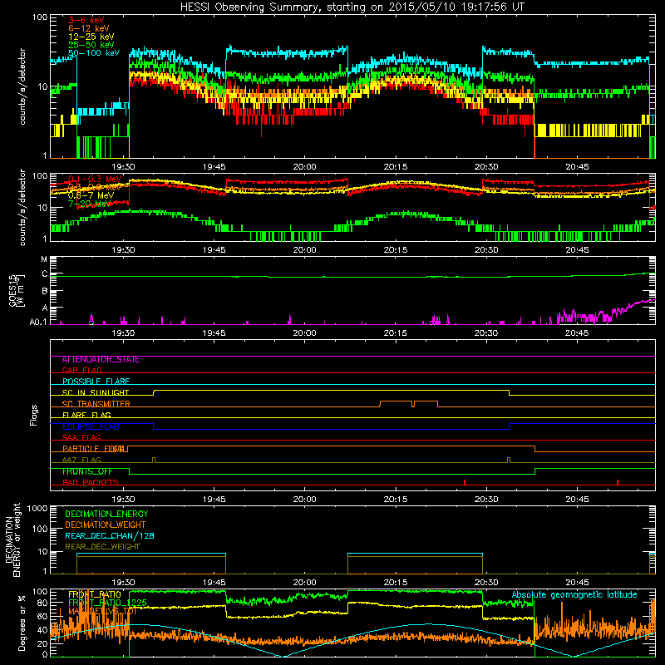Select the BAD_PACKETS flag label
Viewport: 665px width, 665px height.
point(91,482)
